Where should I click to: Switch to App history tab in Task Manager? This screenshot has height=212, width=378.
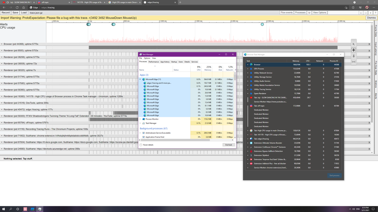(x=165, y=62)
